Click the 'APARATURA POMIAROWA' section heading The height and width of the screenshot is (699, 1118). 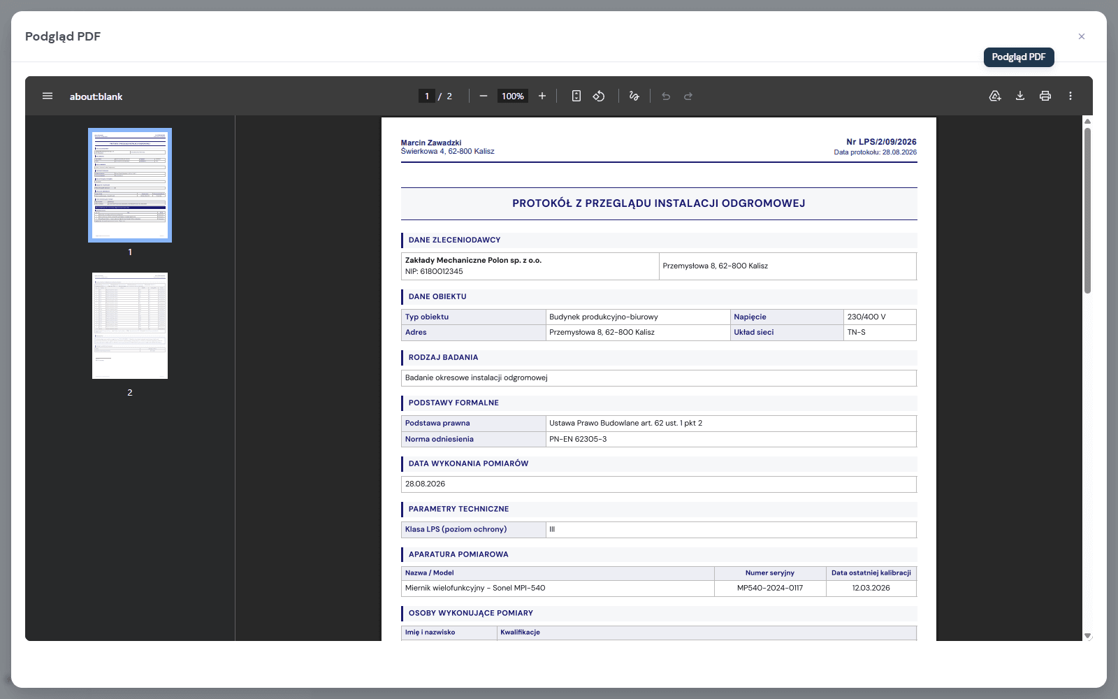[x=458, y=554]
